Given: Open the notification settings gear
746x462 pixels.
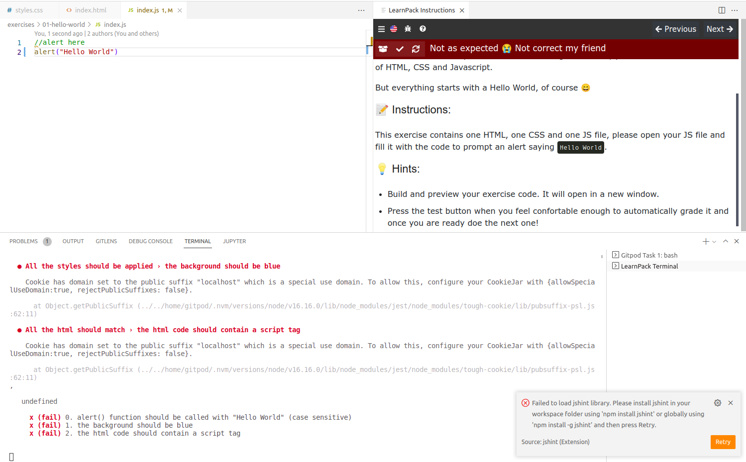Looking at the screenshot, I should [x=717, y=403].
